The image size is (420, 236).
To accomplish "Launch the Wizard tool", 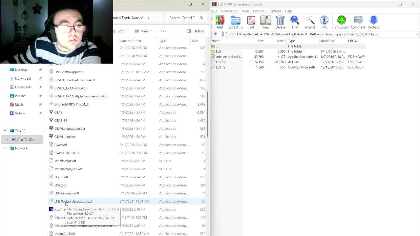I will [x=309, y=22].
